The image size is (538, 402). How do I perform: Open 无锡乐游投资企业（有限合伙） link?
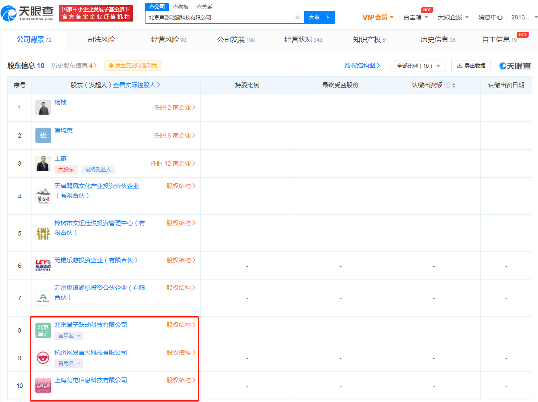pyautogui.click(x=96, y=260)
